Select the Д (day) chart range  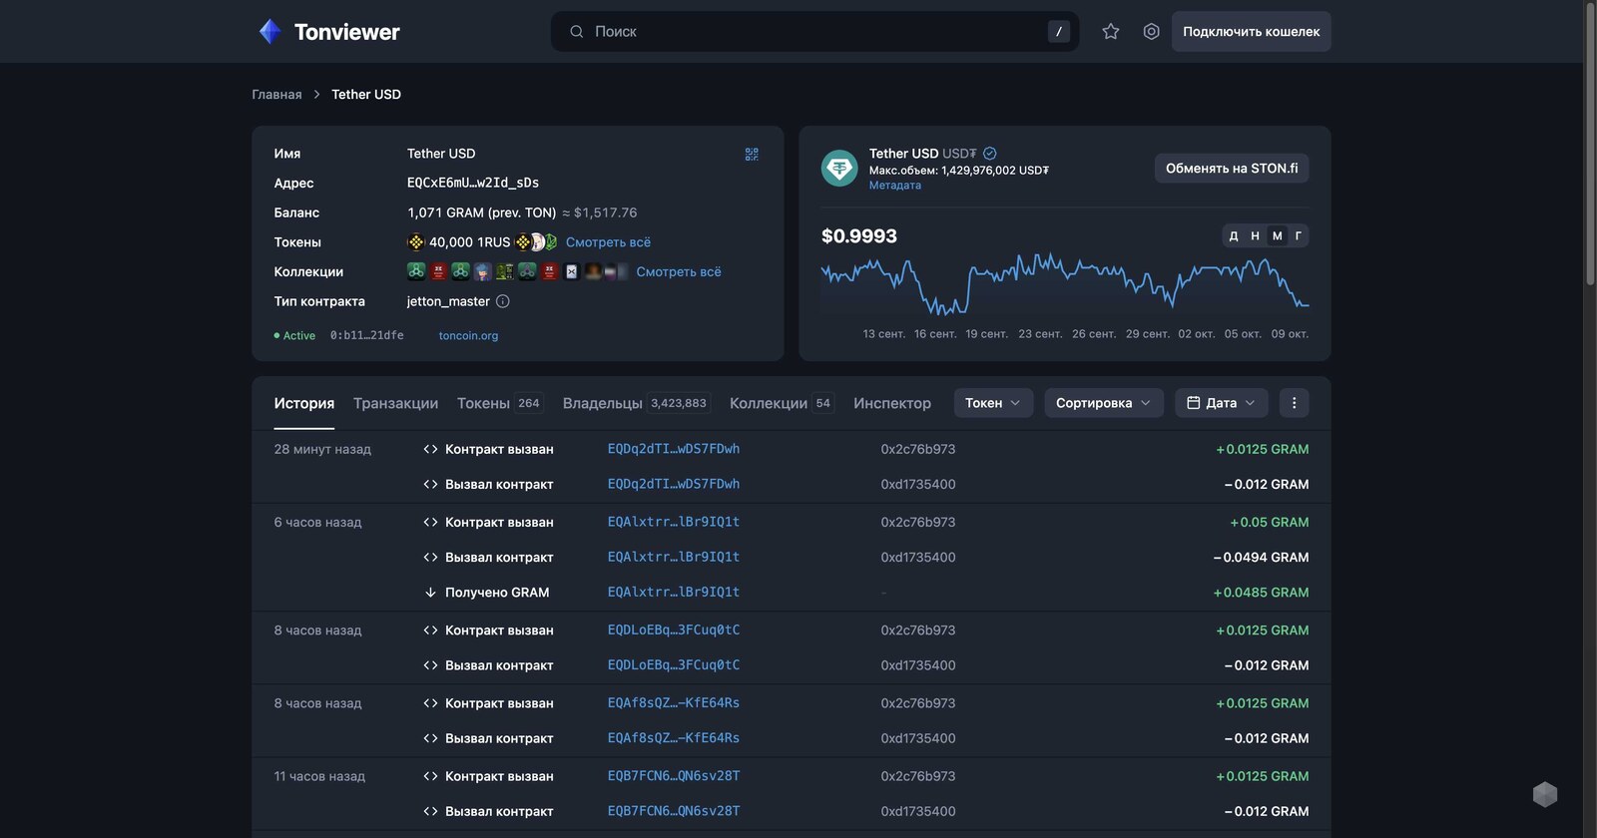click(1234, 235)
